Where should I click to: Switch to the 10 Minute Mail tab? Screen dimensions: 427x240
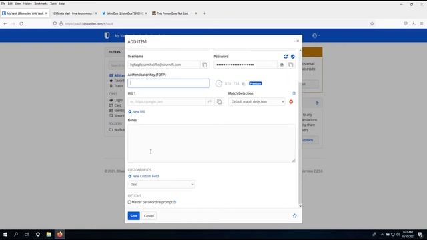[x=74, y=13]
